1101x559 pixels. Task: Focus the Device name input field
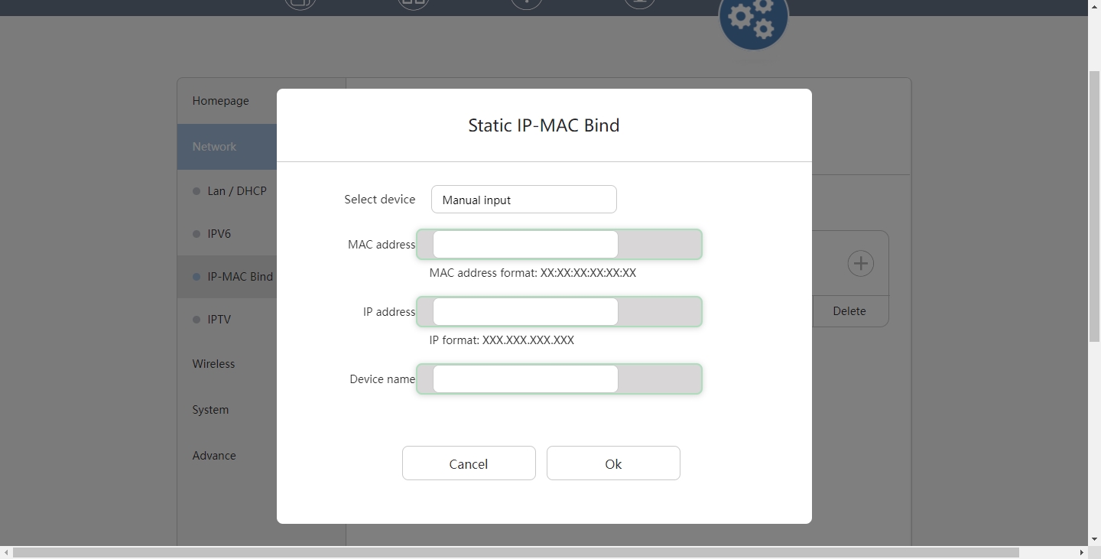click(525, 379)
